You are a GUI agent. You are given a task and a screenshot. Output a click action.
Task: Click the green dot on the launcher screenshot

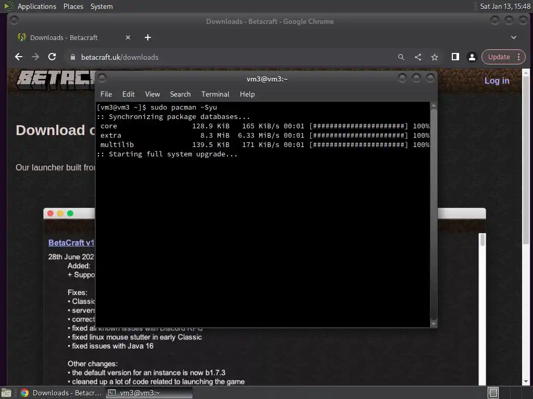pyautogui.click(x=70, y=213)
